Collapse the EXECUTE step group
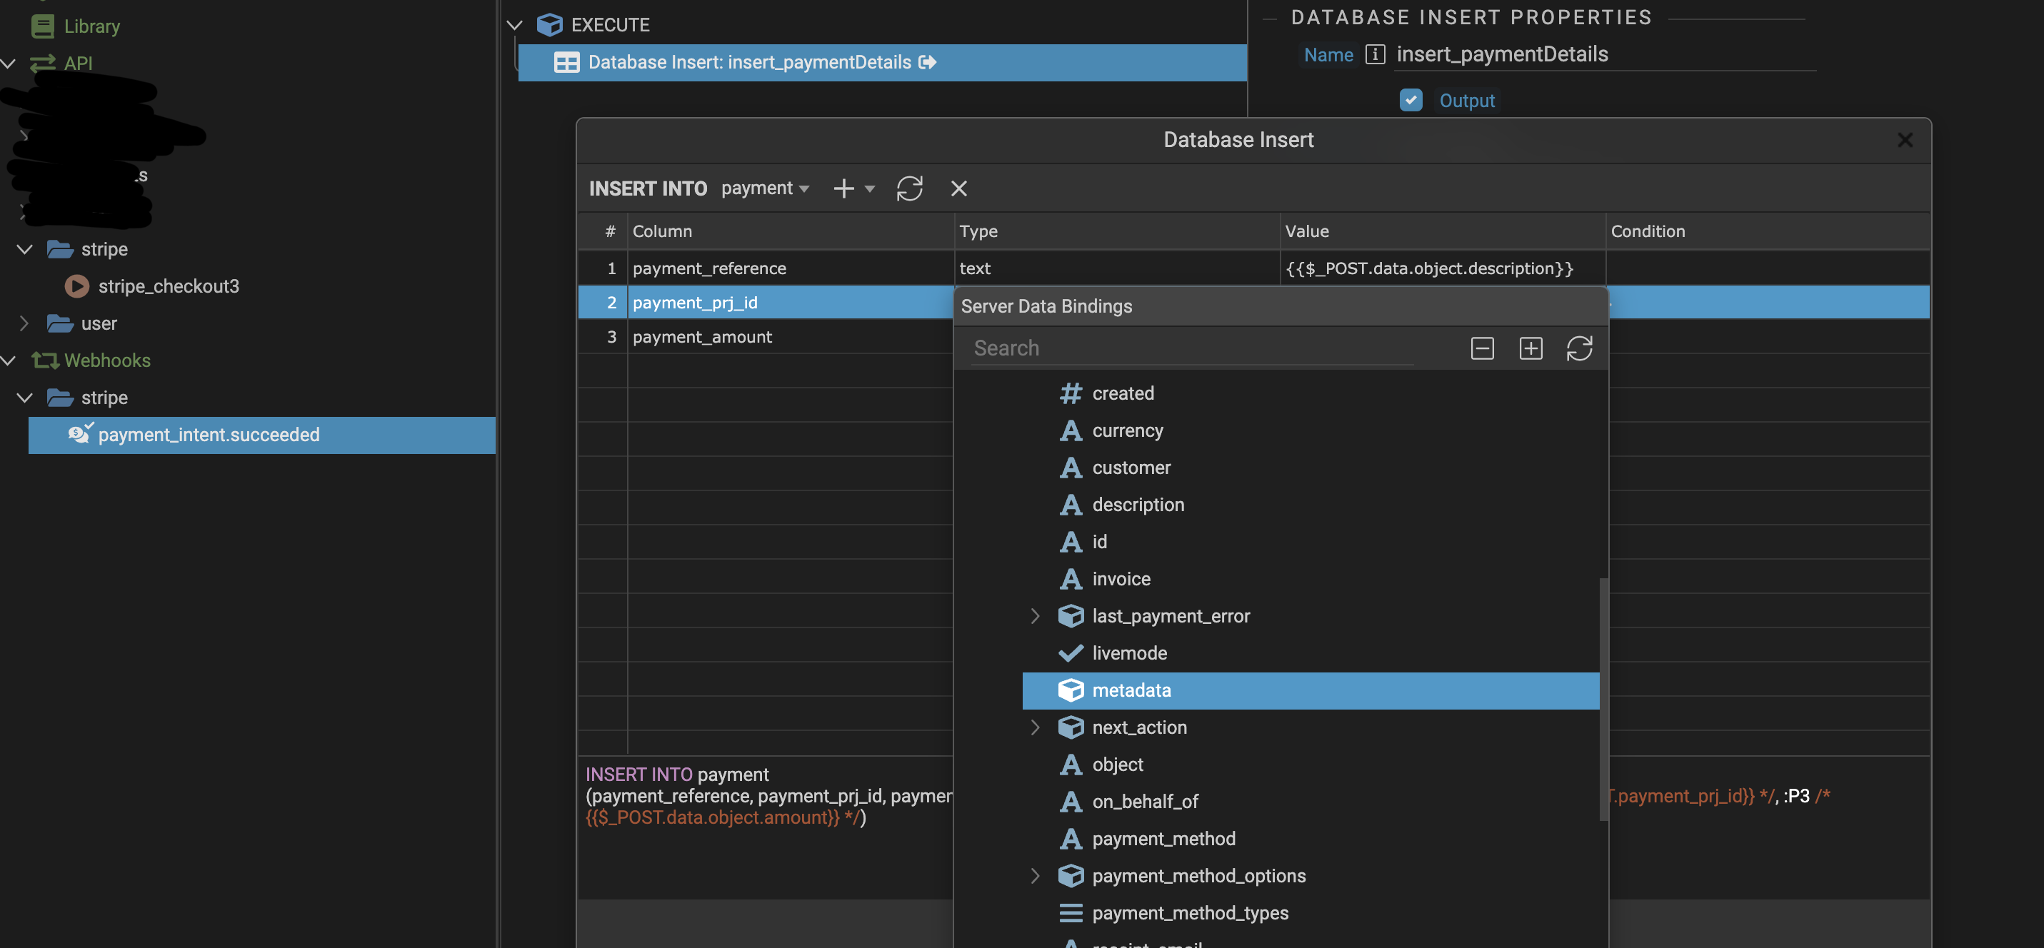The height and width of the screenshot is (948, 2044). (x=514, y=24)
